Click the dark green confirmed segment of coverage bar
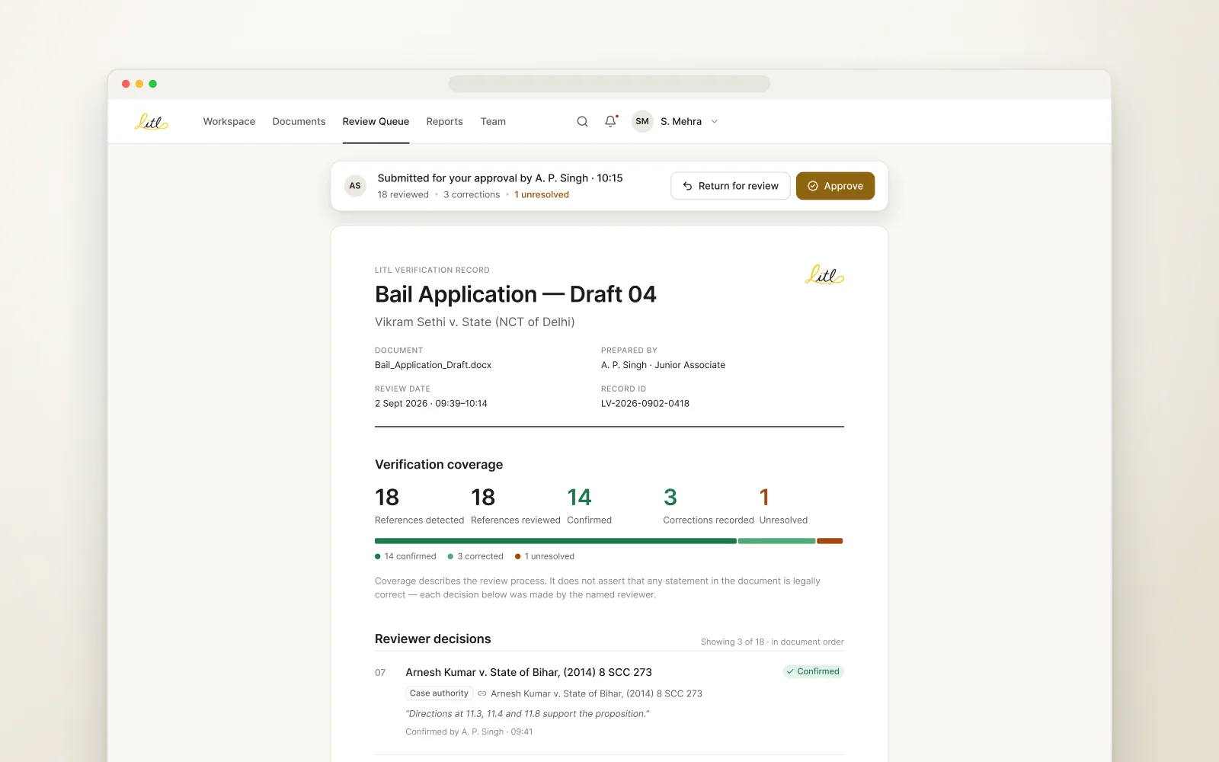1219x762 pixels. point(555,541)
